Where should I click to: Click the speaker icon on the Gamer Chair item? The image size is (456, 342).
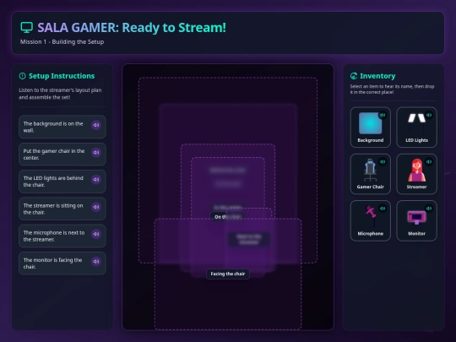383,161
